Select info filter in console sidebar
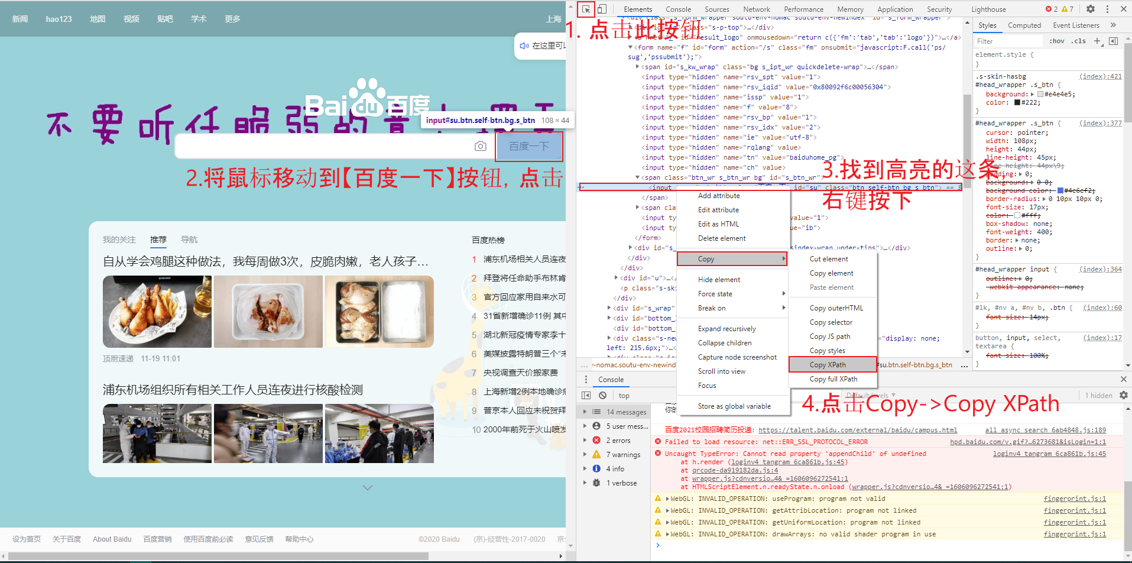Screen dimensions: 1132x563 tap(614, 468)
